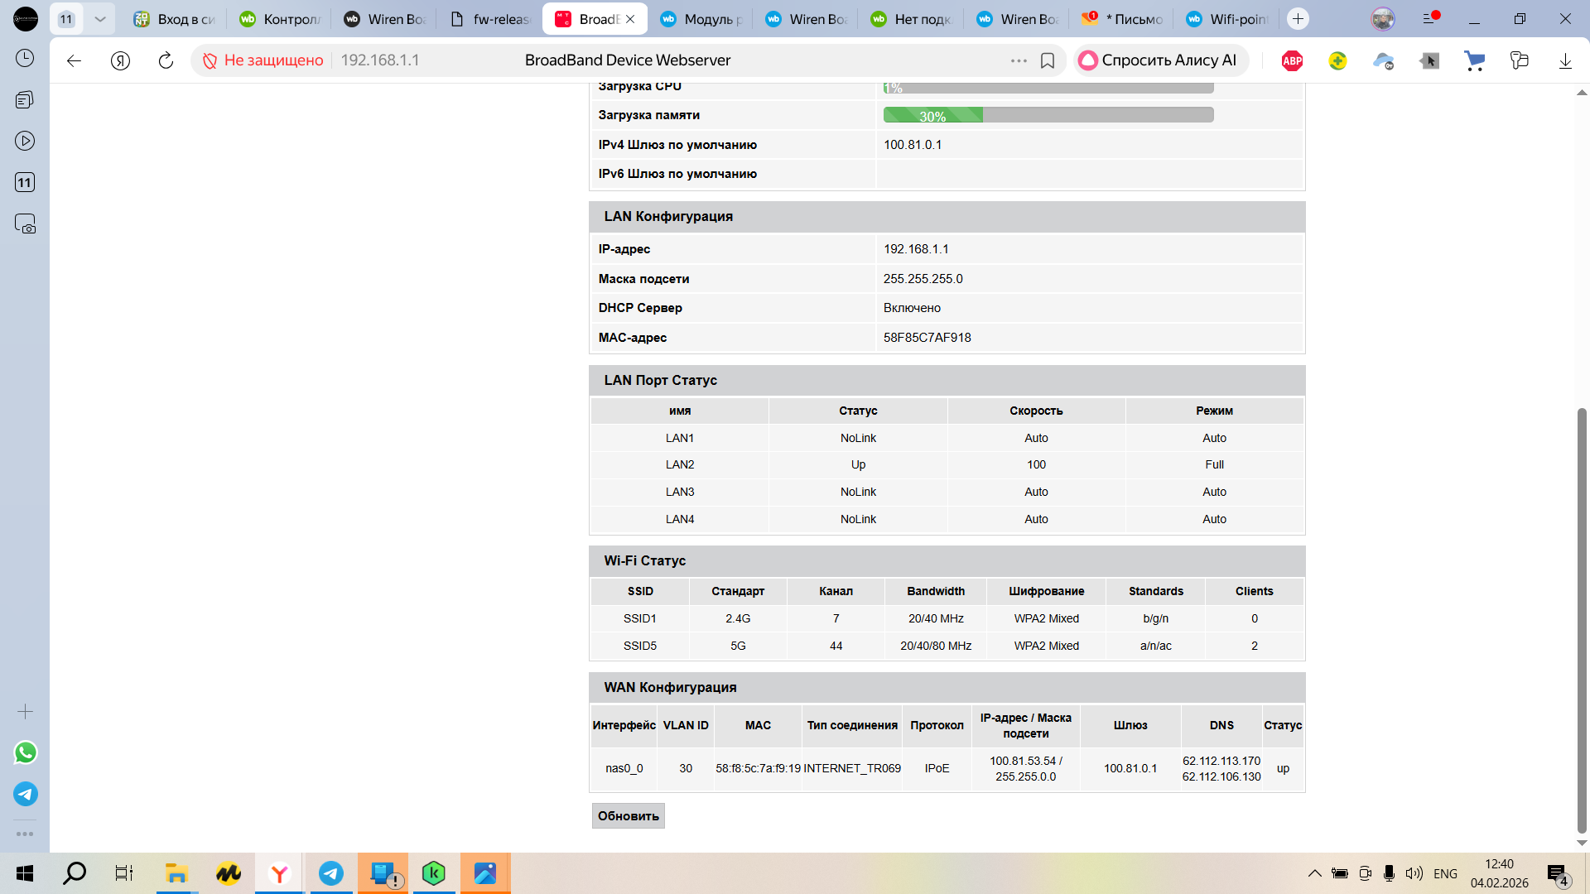This screenshot has height=894, width=1590.
Task: Expand the tab group dropdown chevron
Action: (99, 19)
